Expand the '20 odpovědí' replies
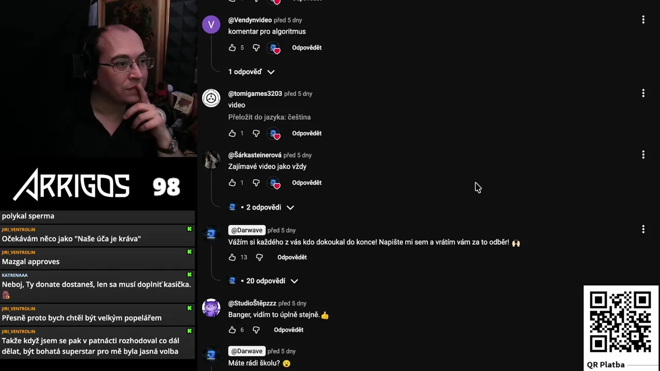The height and width of the screenshot is (371, 660). pyautogui.click(x=263, y=281)
